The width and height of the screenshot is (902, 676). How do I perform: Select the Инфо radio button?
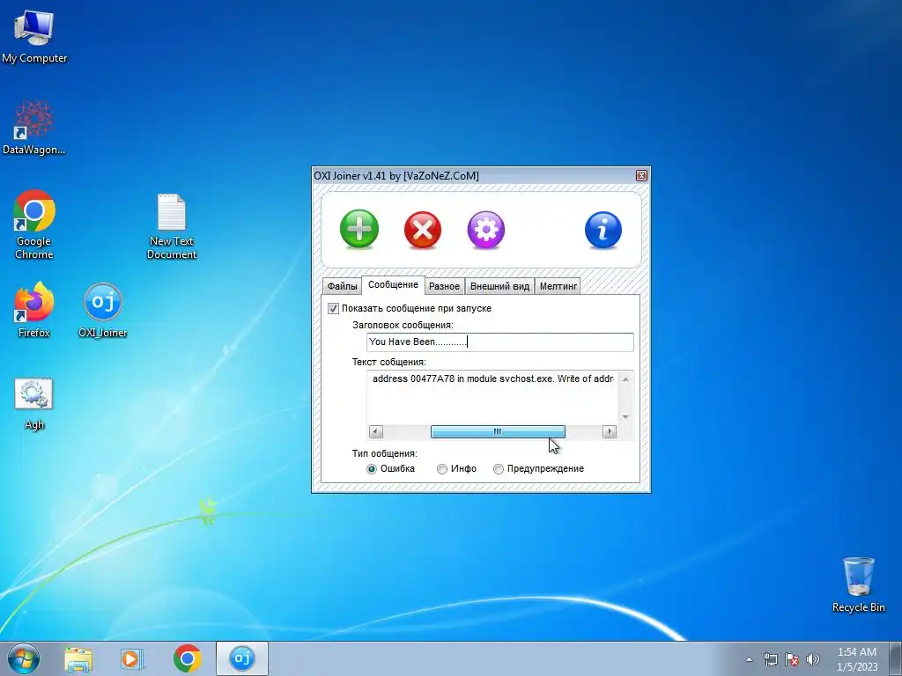coord(442,469)
